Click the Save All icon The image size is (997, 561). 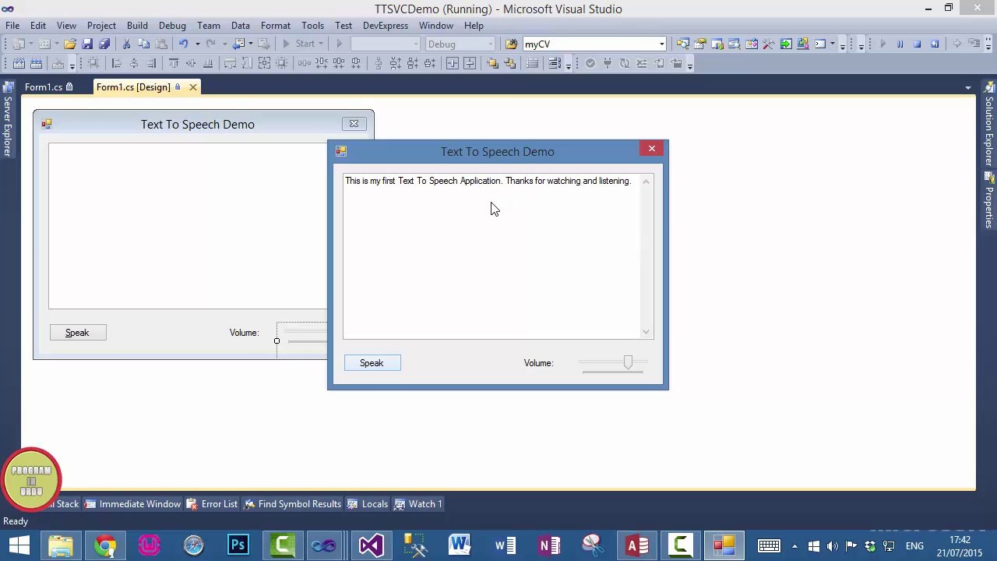pyautogui.click(x=104, y=44)
